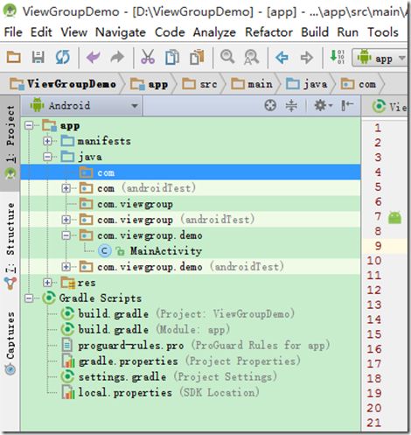Expand the manifests folder
Screen dimensions: 411x435
pos(47,141)
